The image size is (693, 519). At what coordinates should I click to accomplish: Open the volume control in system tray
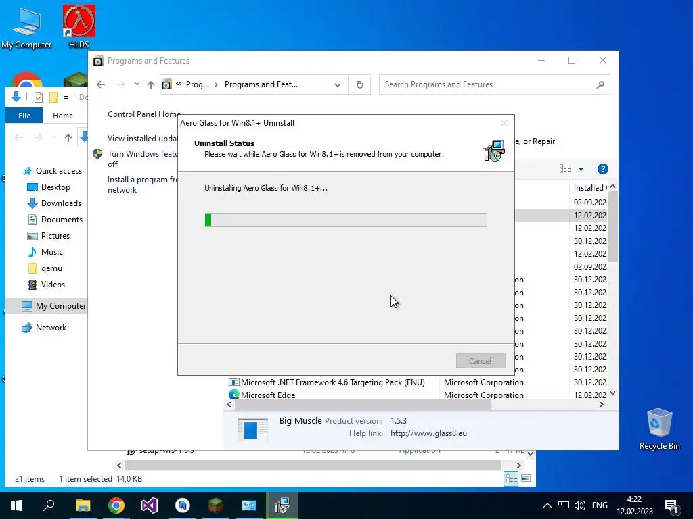tap(580, 505)
